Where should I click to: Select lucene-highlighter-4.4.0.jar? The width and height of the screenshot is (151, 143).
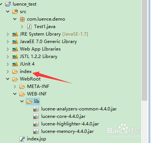pyautogui.click(x=70, y=124)
